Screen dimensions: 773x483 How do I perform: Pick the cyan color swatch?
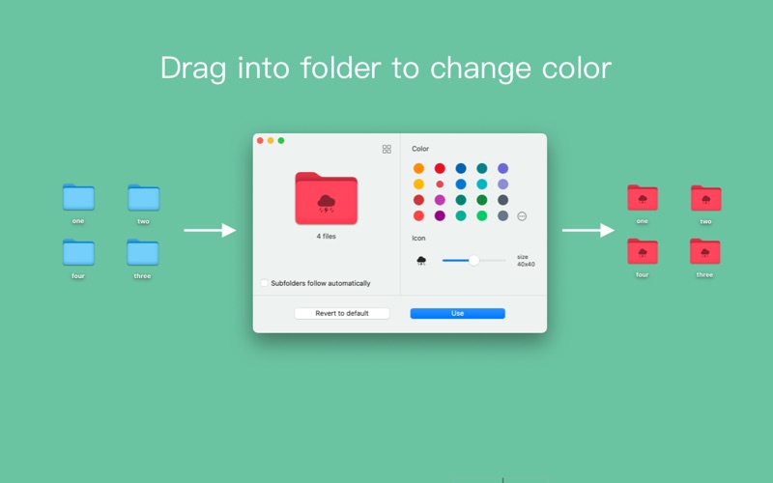click(482, 185)
